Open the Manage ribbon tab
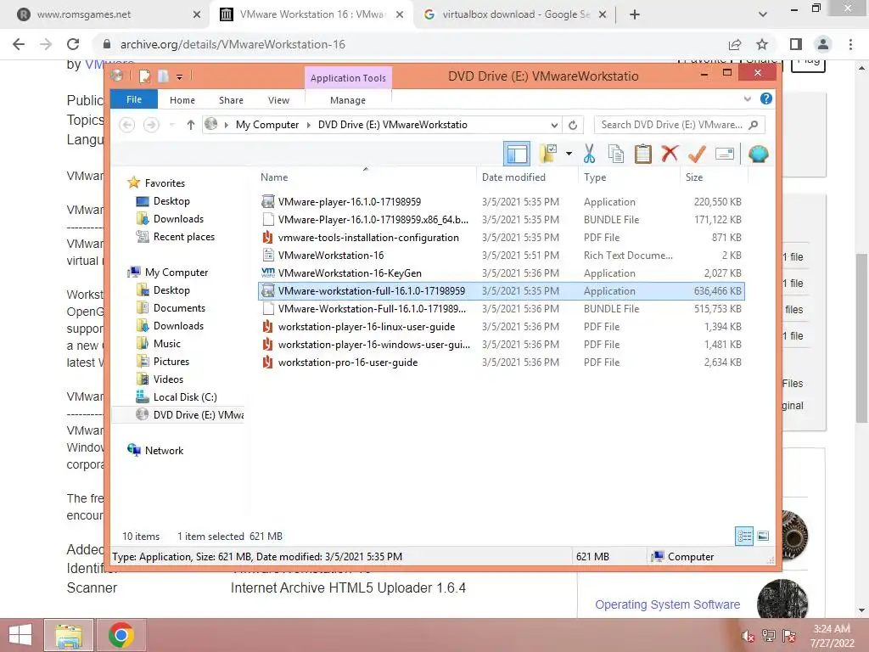869x652 pixels. (x=348, y=100)
